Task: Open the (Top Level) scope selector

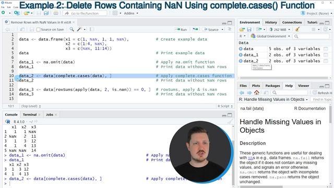Action: click(31, 106)
